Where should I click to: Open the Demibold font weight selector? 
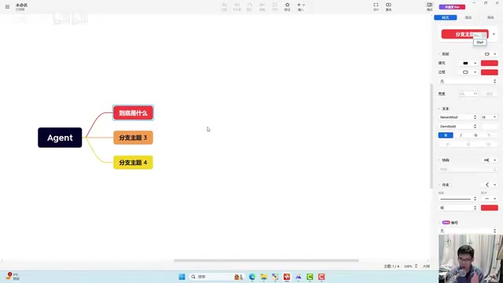[x=458, y=127]
